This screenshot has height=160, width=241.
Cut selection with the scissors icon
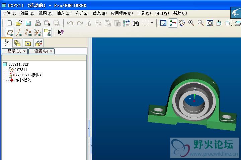(89, 23)
